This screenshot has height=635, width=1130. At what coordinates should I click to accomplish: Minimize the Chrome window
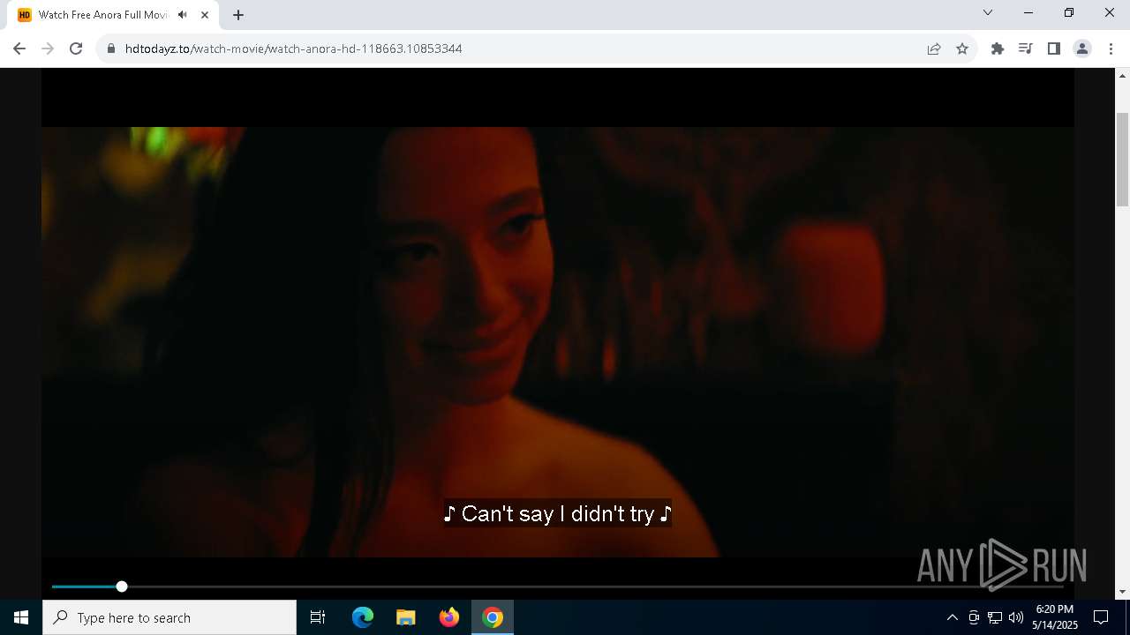[x=1028, y=12]
